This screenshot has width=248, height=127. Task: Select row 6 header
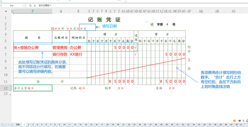point(6,48)
